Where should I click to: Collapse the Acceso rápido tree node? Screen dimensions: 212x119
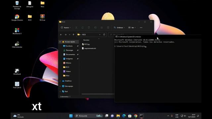pyautogui.click(x=60, y=42)
